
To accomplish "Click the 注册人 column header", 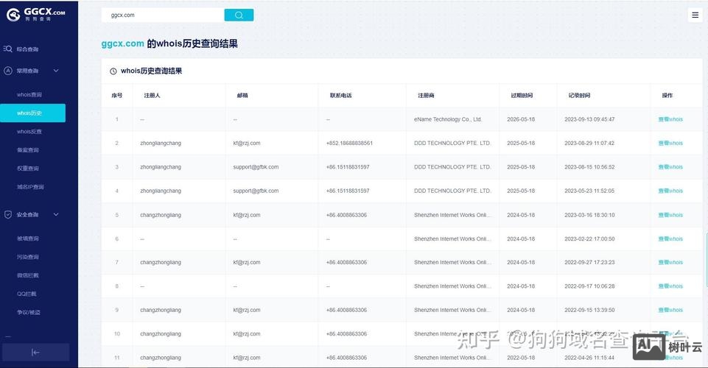I will (x=153, y=96).
